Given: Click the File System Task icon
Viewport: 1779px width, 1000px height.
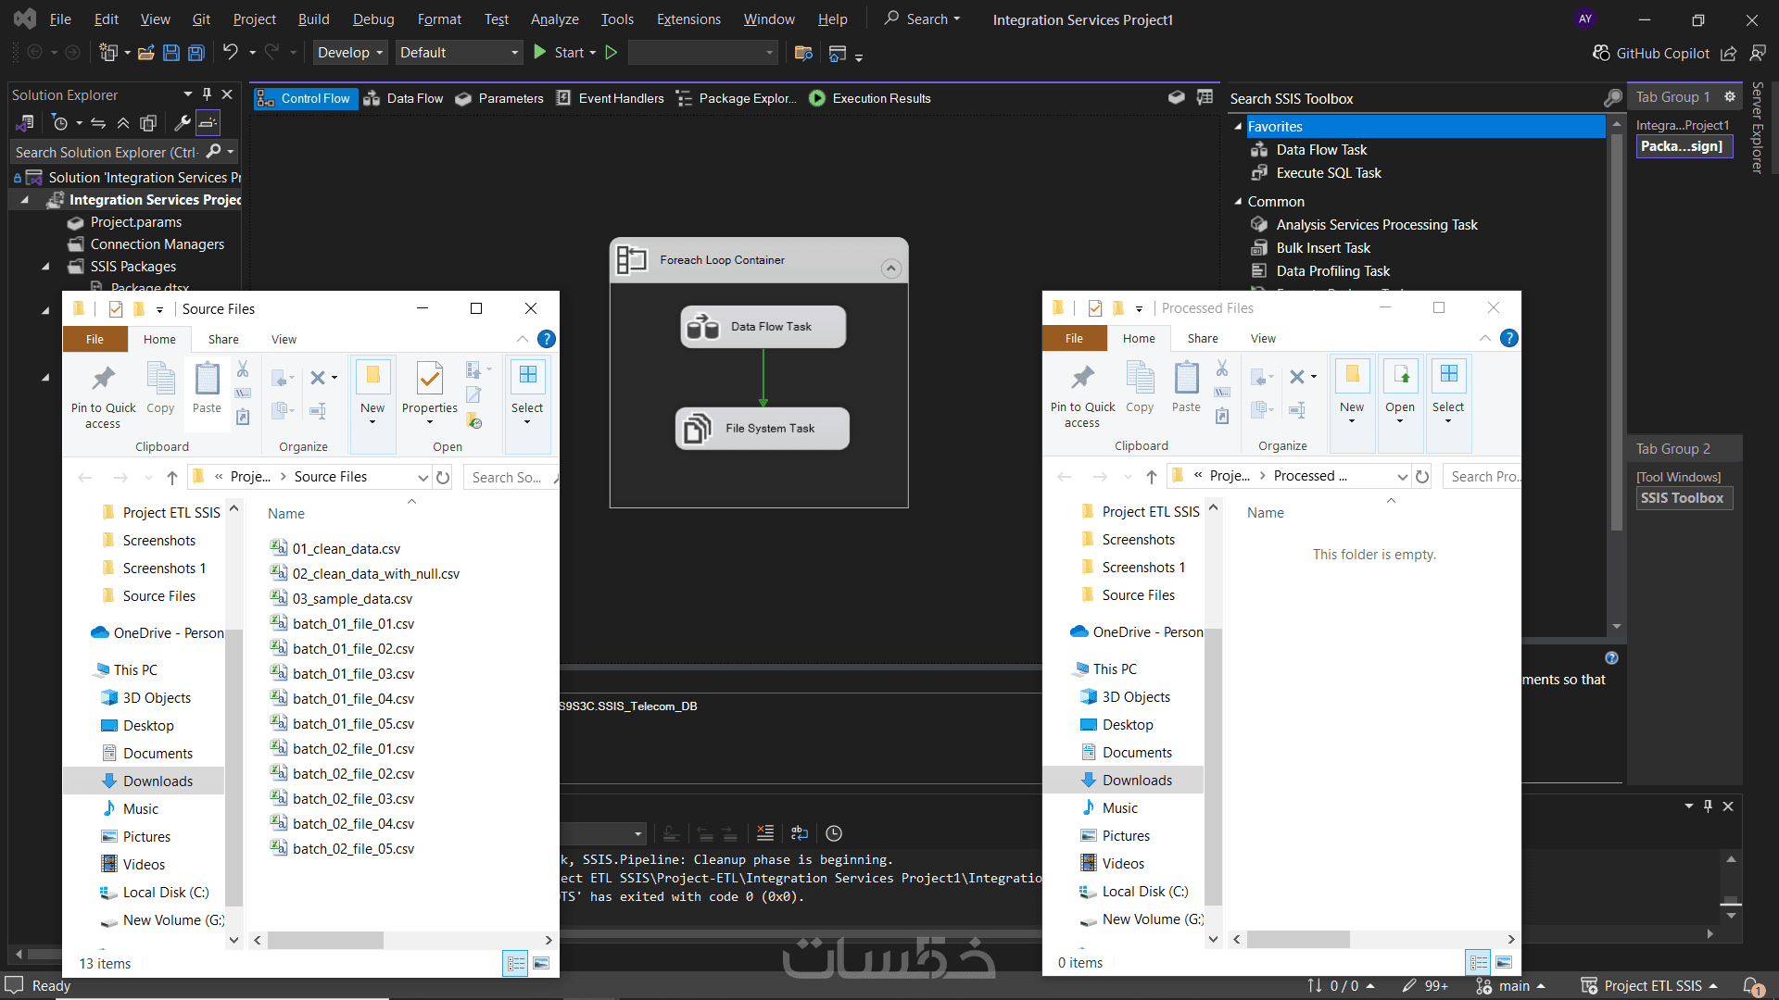Looking at the screenshot, I should (697, 429).
